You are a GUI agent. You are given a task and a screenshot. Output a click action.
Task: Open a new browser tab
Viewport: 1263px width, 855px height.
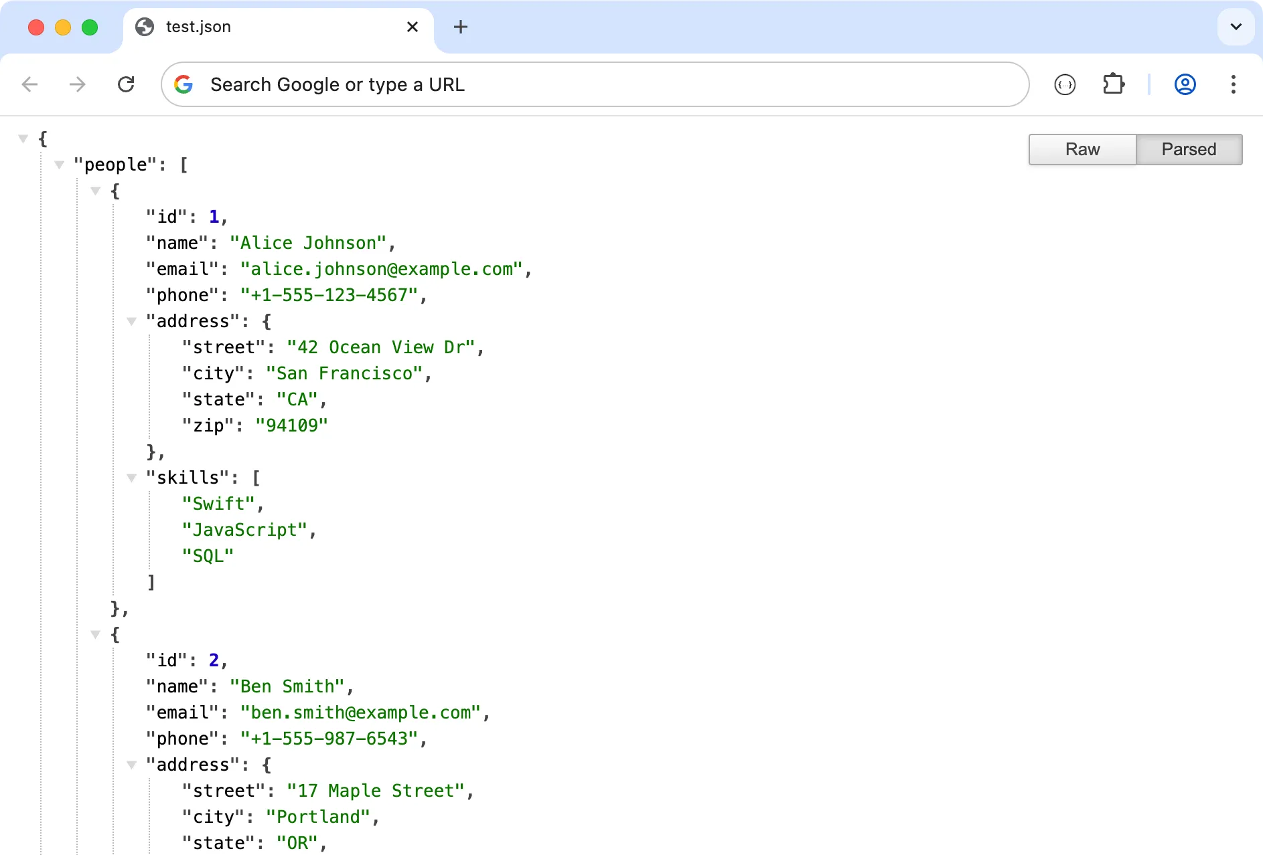tap(460, 27)
